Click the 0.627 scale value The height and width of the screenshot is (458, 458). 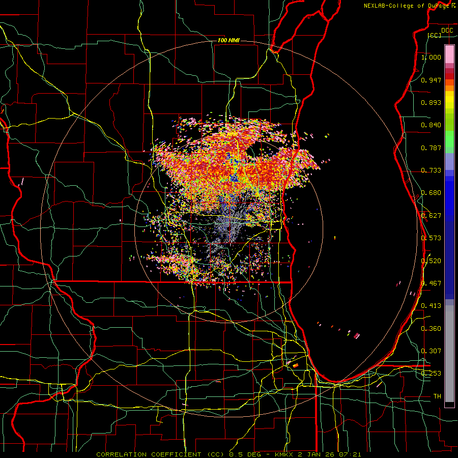click(431, 216)
